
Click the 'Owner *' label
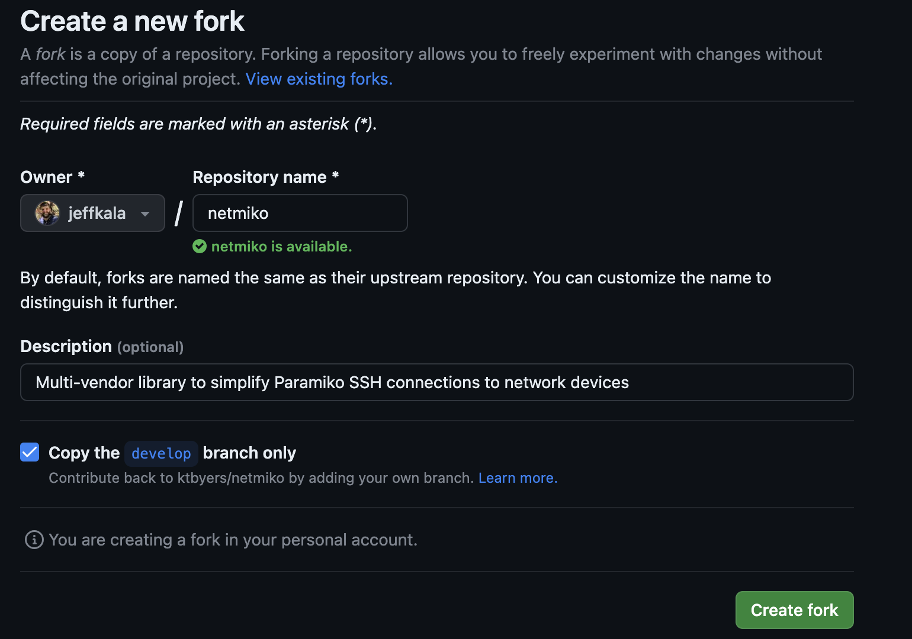point(53,177)
